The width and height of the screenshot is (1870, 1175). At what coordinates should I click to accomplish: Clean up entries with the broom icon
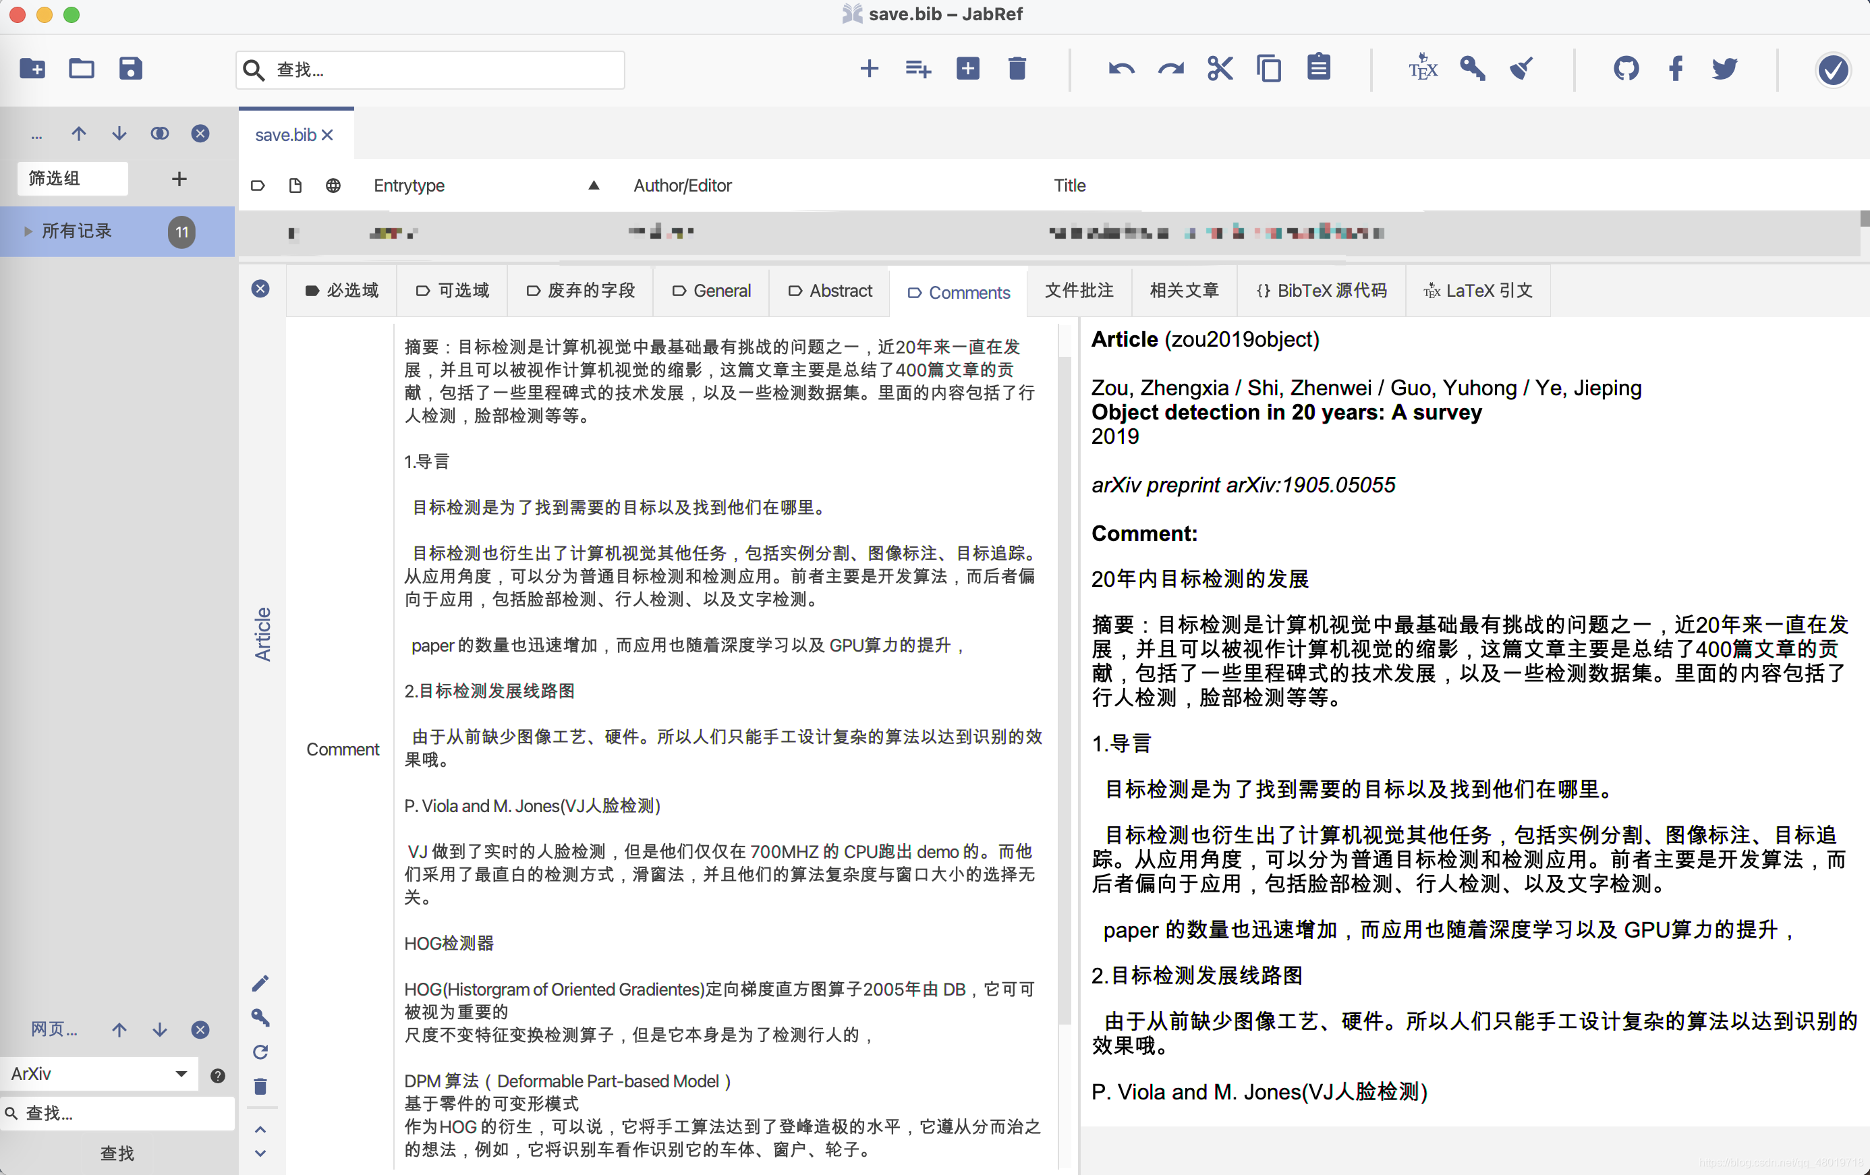(1521, 68)
